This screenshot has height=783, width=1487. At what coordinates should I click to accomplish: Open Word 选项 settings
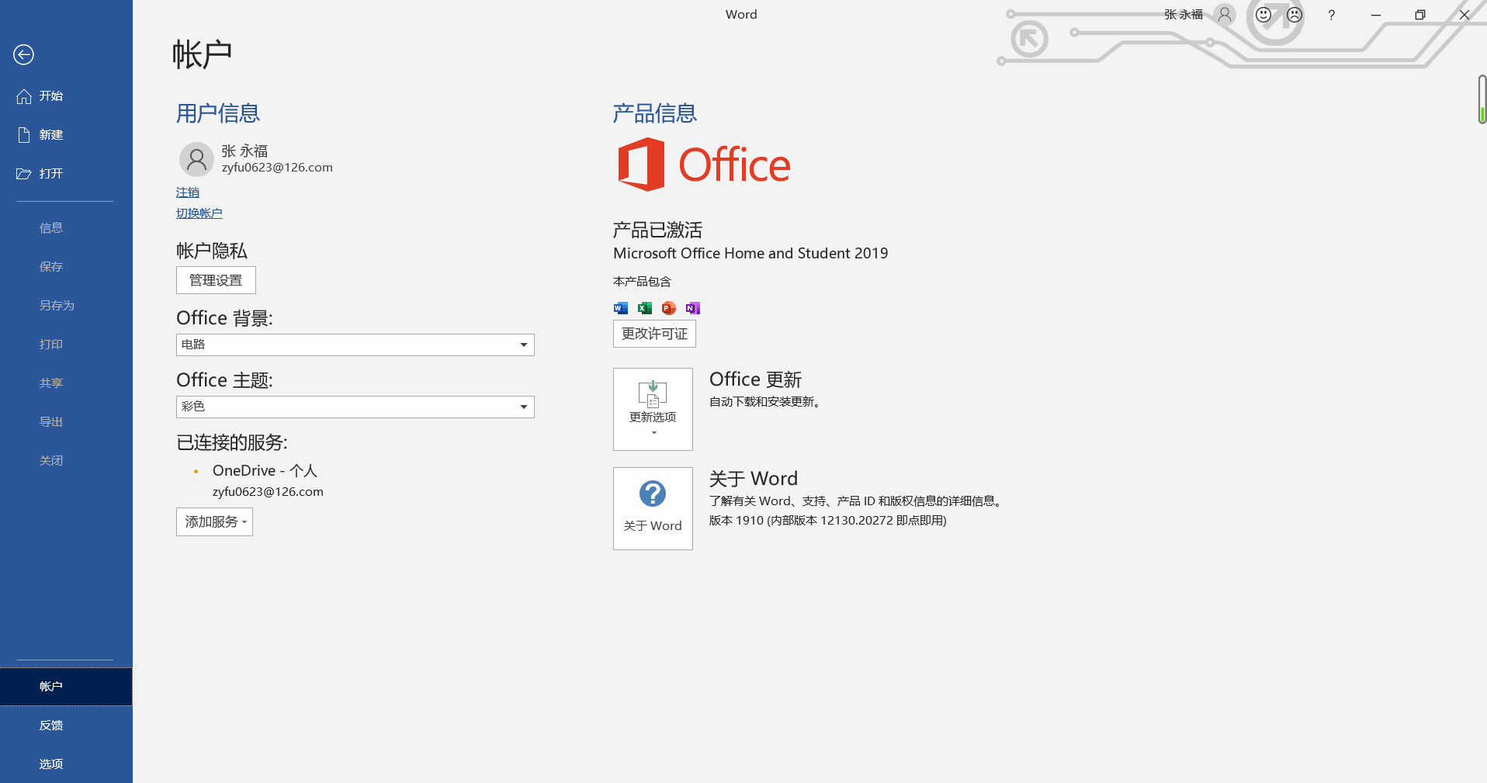coord(66,764)
